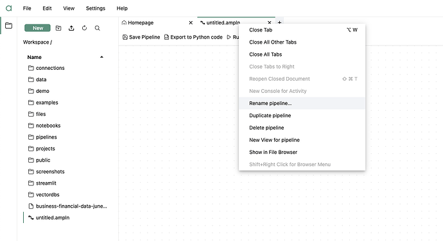This screenshot has width=443, height=241.
Task: Select New View for pipeline
Action: 302,140
